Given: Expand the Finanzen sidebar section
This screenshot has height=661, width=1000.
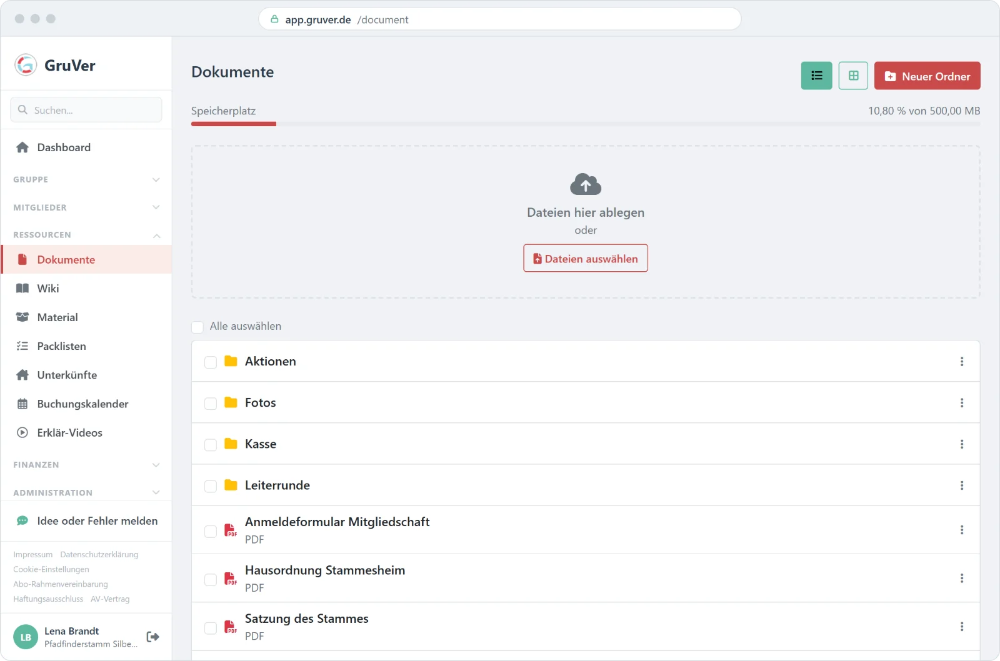Looking at the screenshot, I should [x=86, y=465].
